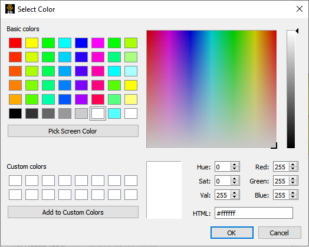
Task: Cancel the Select Color dialog
Action: coord(280,233)
